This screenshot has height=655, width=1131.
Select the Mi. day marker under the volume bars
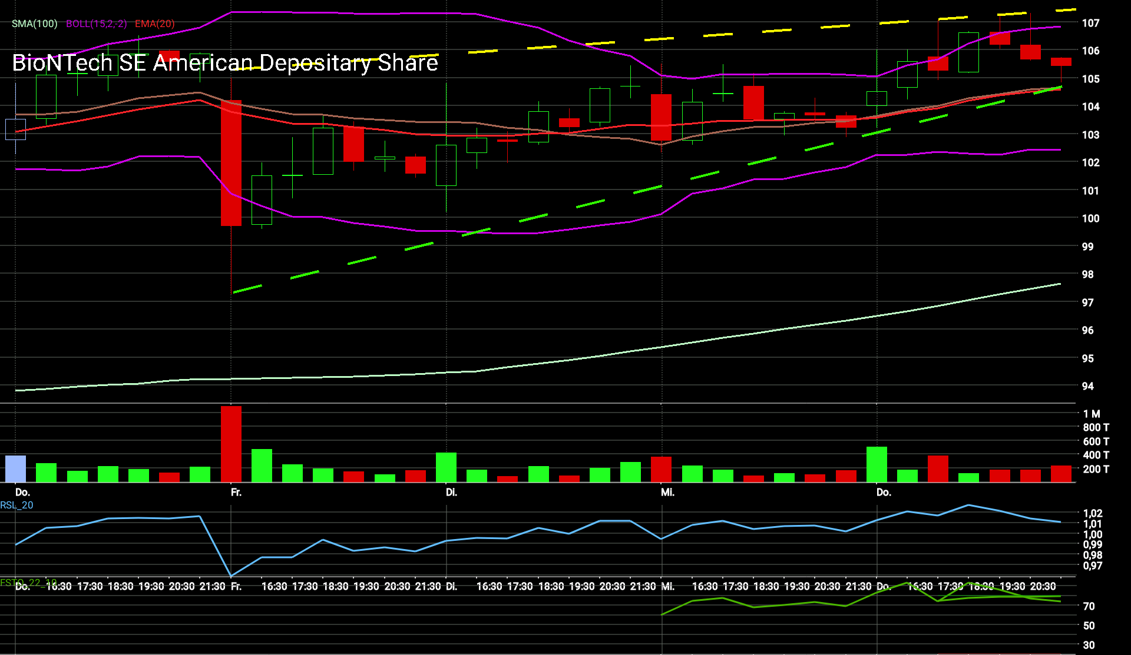[x=667, y=492]
